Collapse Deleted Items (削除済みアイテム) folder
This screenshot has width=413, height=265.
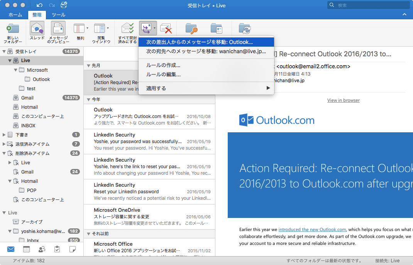point(4,154)
